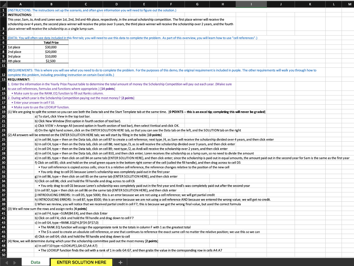354x266 pixels.
Task: Click the '(2) All answers will be entered' line
Action: pos(85,135)
